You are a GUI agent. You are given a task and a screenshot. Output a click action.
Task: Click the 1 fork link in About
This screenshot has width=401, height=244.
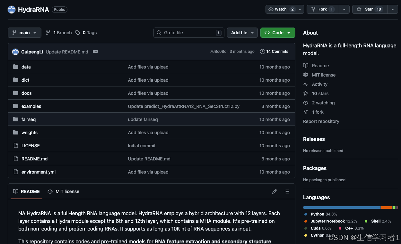click(318, 112)
